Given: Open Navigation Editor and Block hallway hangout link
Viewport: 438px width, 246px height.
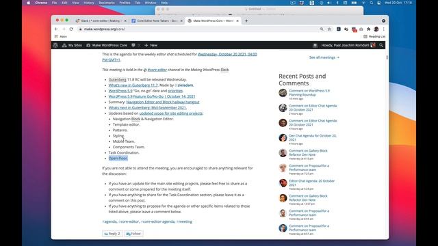Looking at the screenshot, I should (x=163, y=102).
